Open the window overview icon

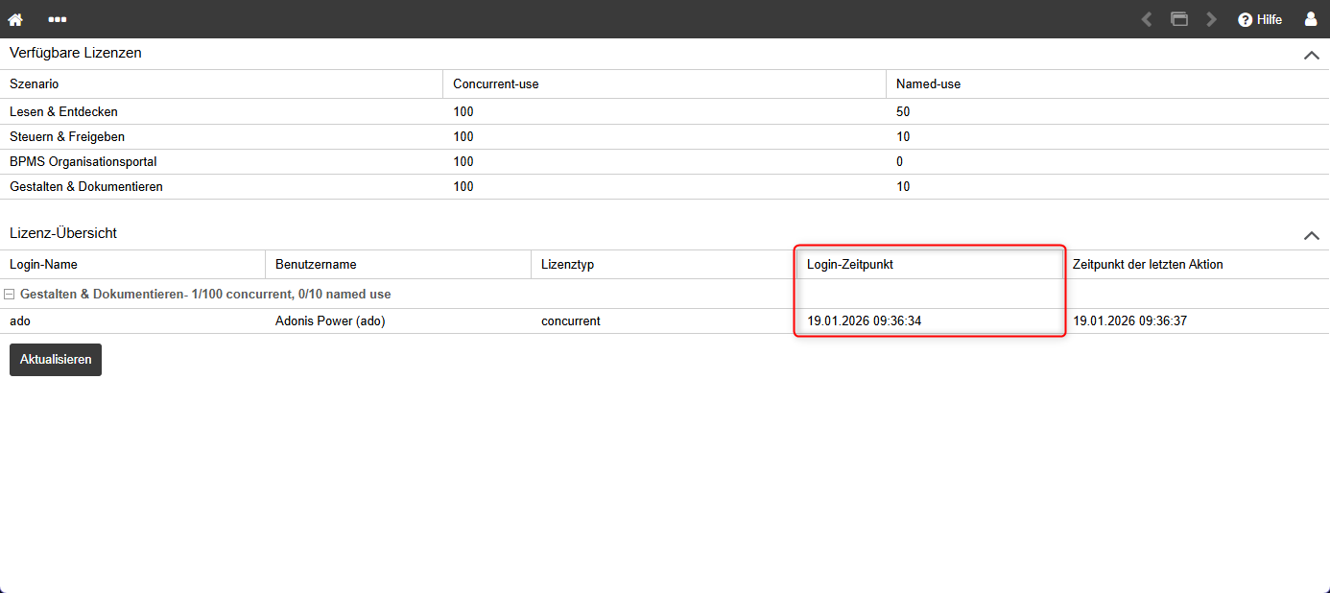tap(1179, 19)
